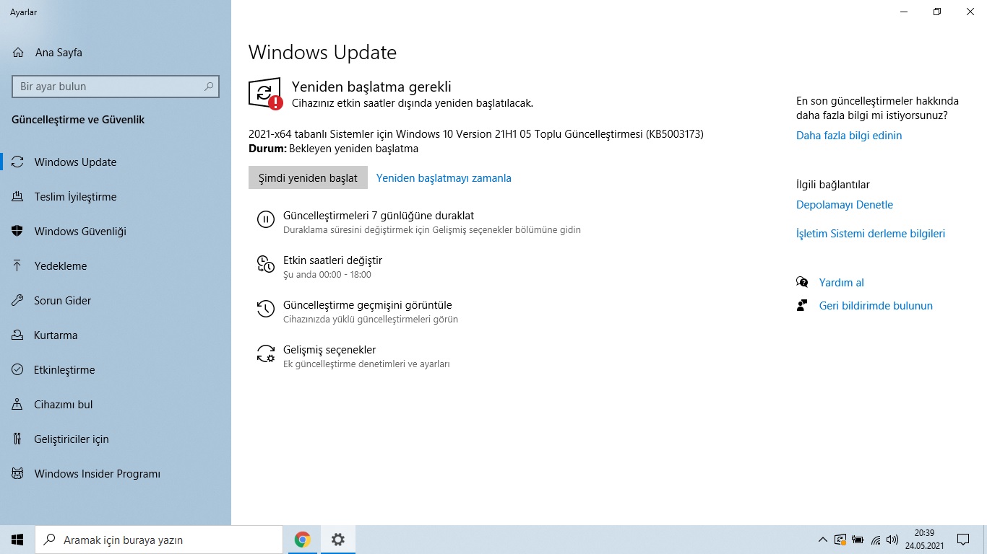Click the Yardım al help link
The height and width of the screenshot is (554, 987).
click(842, 283)
